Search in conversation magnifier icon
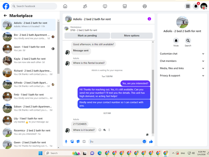The width and height of the screenshot is (209, 157). click(188, 41)
